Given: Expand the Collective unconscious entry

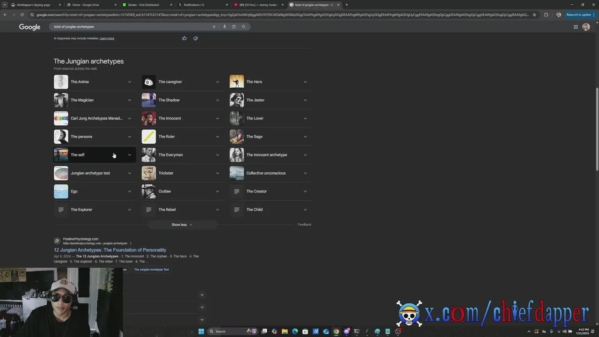Looking at the screenshot, I should pos(305,173).
